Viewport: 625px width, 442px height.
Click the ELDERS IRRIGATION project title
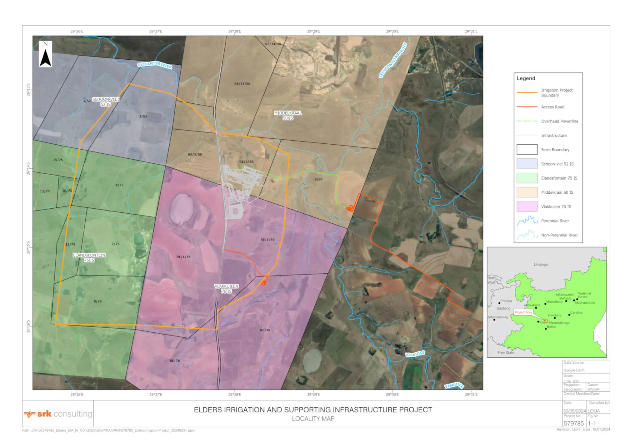(x=313, y=410)
